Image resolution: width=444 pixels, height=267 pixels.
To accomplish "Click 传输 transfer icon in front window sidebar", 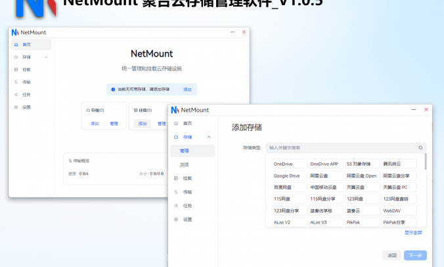I will coord(176,192).
